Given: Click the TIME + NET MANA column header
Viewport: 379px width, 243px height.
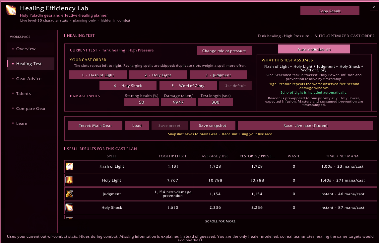Looking at the screenshot, I should tap(342, 156).
